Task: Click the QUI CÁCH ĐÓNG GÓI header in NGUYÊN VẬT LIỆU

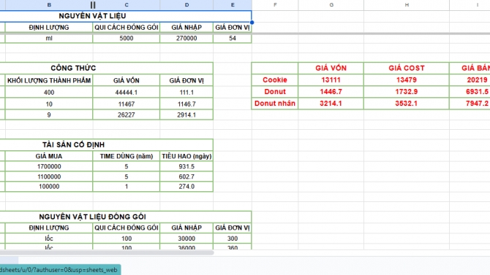Action: tap(127, 28)
